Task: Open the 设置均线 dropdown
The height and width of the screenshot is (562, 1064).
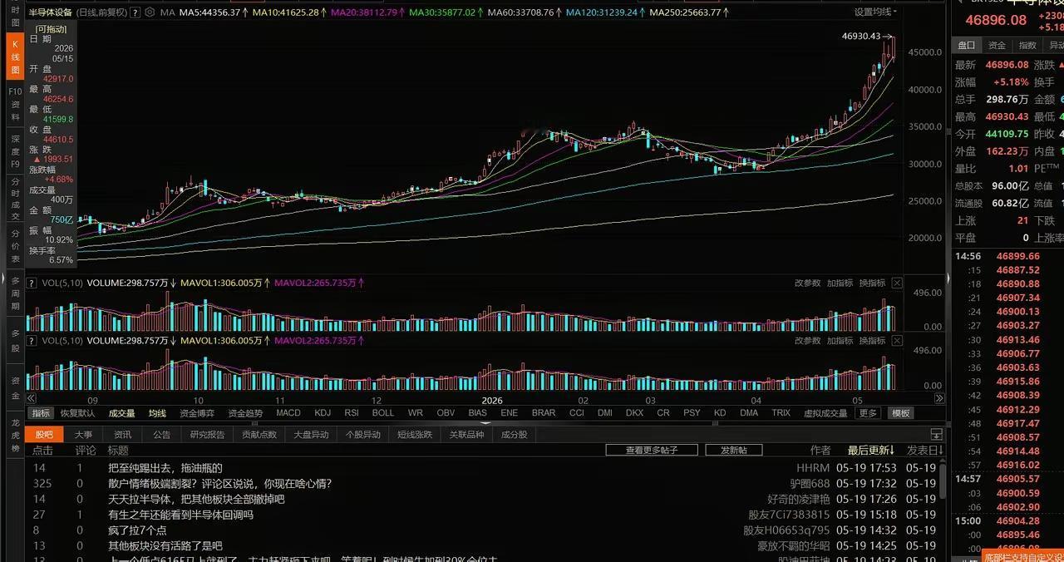Action: [x=876, y=12]
